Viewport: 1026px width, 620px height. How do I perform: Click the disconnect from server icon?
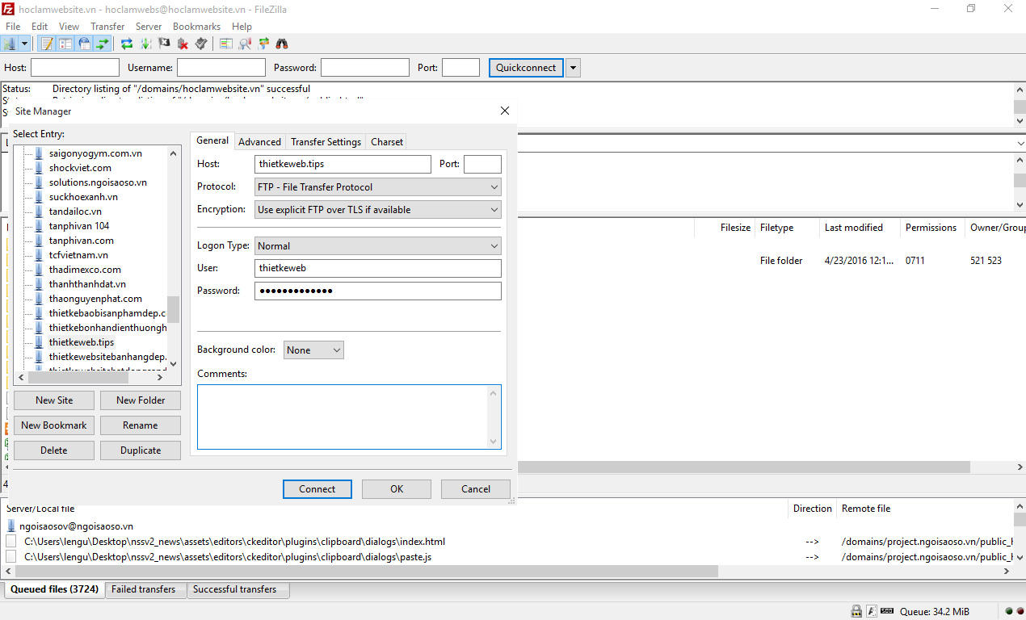pos(183,44)
